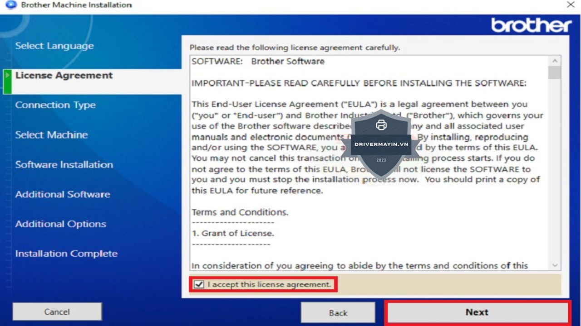Open the Select Machine step
This screenshot has width=581, height=326.
pyautogui.click(x=51, y=135)
